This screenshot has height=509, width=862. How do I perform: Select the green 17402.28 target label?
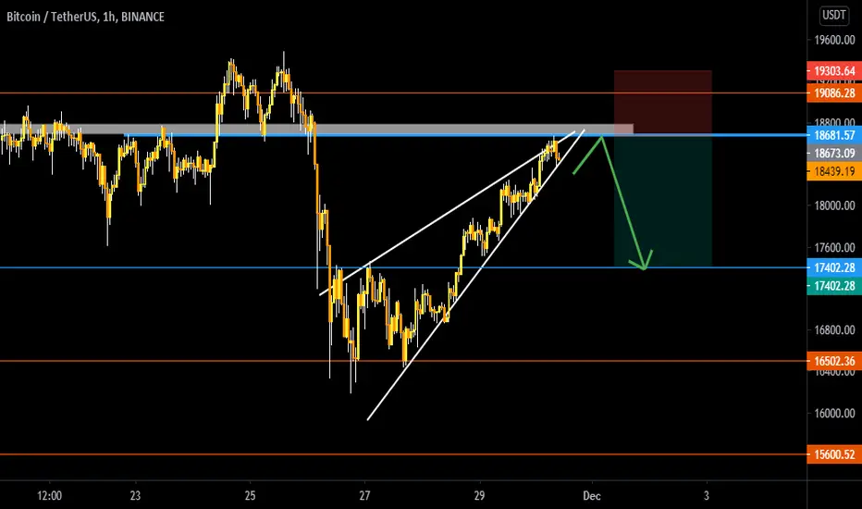click(834, 286)
